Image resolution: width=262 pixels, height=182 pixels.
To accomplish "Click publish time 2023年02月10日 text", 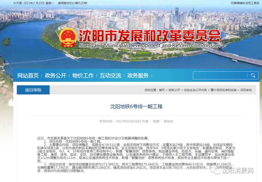I will click(x=128, y=121).
